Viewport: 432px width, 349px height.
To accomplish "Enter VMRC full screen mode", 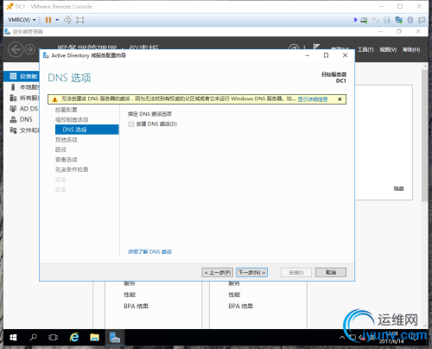I will (79, 20).
